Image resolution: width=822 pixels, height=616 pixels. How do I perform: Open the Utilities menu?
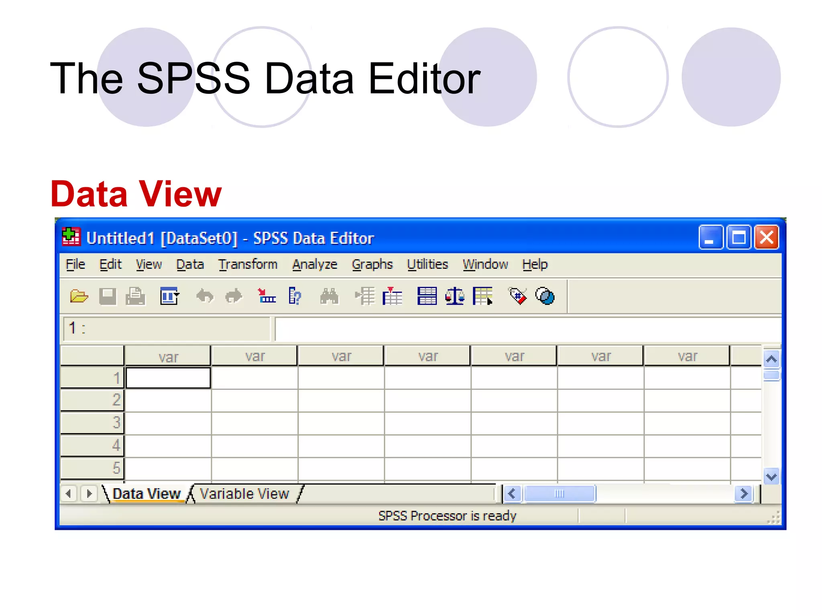(427, 264)
